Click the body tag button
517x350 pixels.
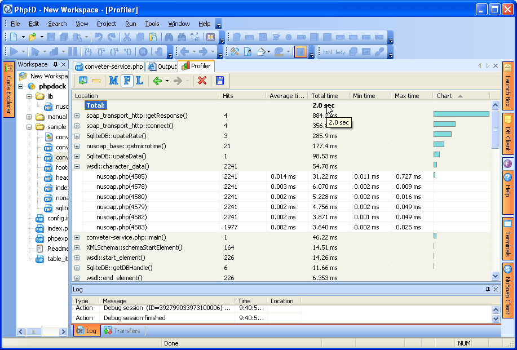click(340, 52)
